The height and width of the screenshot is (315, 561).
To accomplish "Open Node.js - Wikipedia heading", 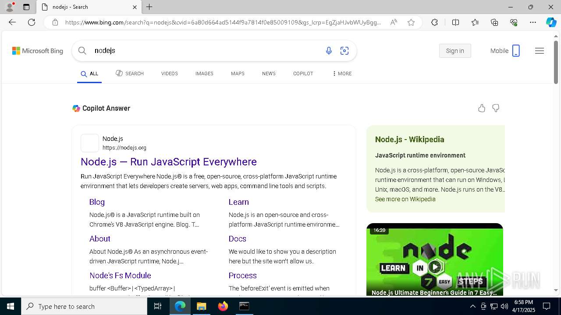I will (409, 140).
